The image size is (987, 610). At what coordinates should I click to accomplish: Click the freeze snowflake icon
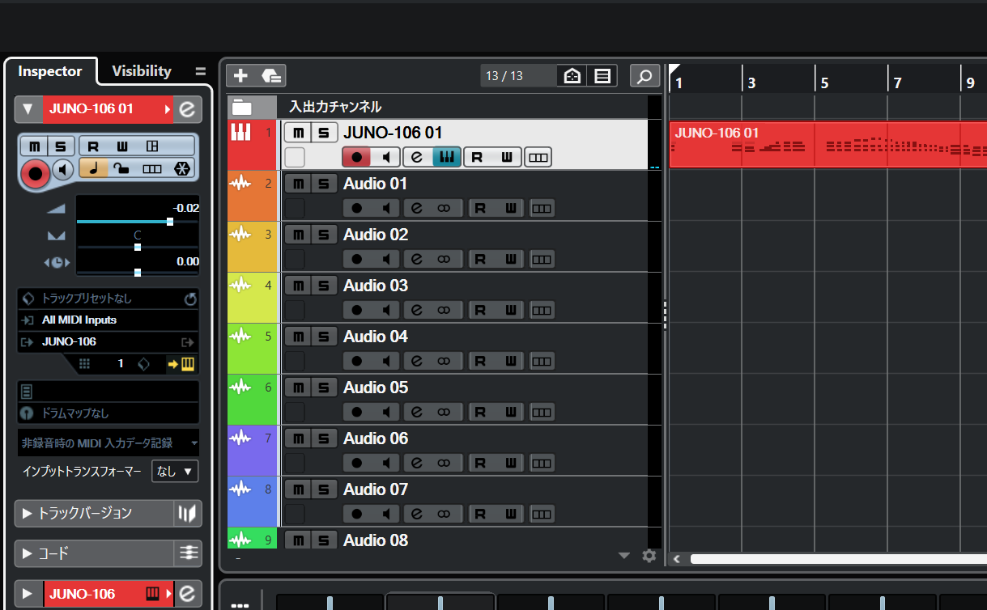click(183, 168)
